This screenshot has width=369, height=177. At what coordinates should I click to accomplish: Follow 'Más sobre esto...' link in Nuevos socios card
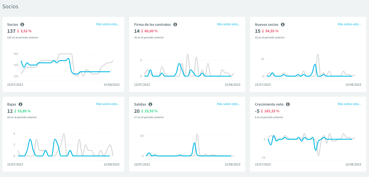[x=349, y=24]
